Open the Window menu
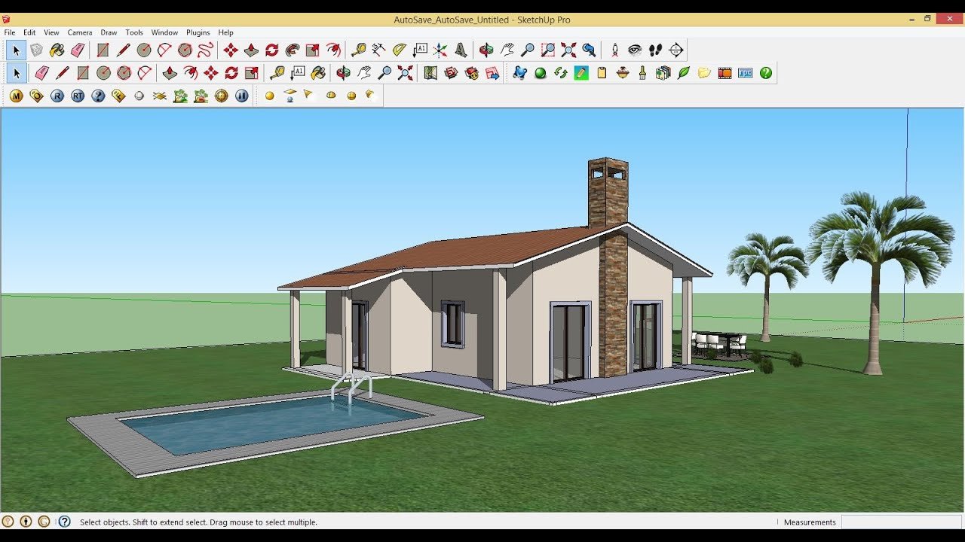This screenshot has height=542, width=965. coord(164,32)
